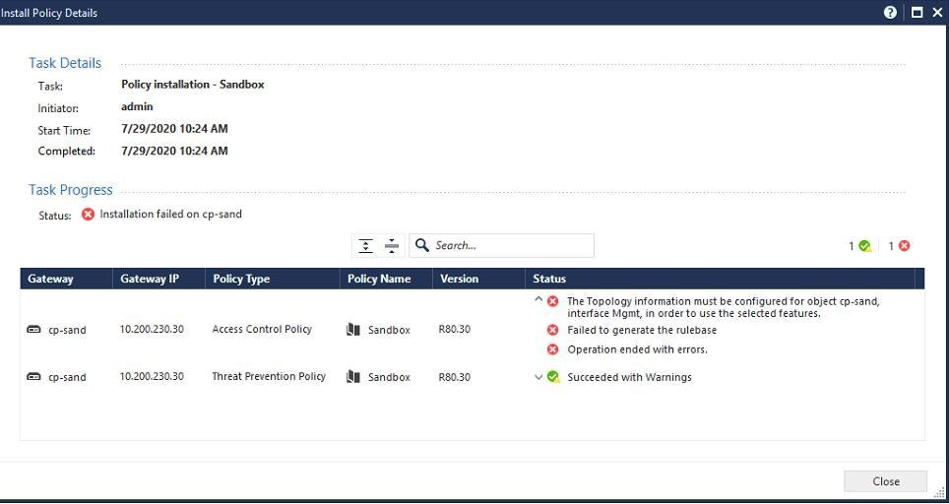The image size is (949, 504).
Task: Click the expand all rows icon
Action: tap(365, 246)
